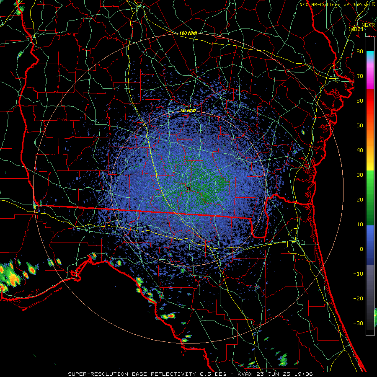This screenshot has height=377, width=377.
Task: Click the 80 value on dBZ scale
Action: point(360,52)
